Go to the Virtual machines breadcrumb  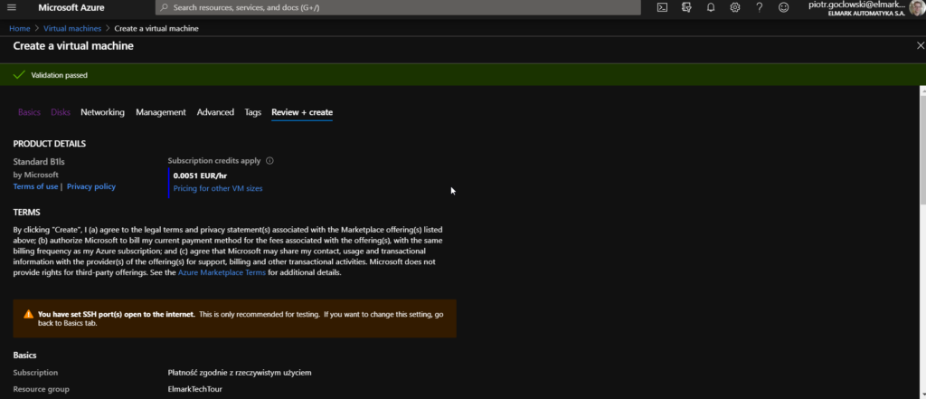[x=72, y=28]
